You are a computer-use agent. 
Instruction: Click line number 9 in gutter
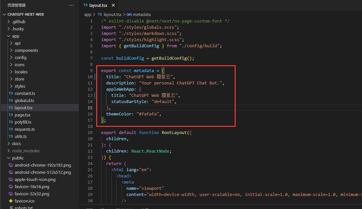(x=91, y=70)
